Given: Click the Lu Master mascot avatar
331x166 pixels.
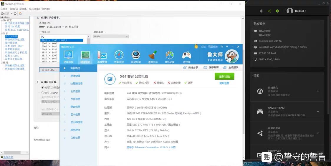Looking at the screenshot, I should tap(231, 56).
